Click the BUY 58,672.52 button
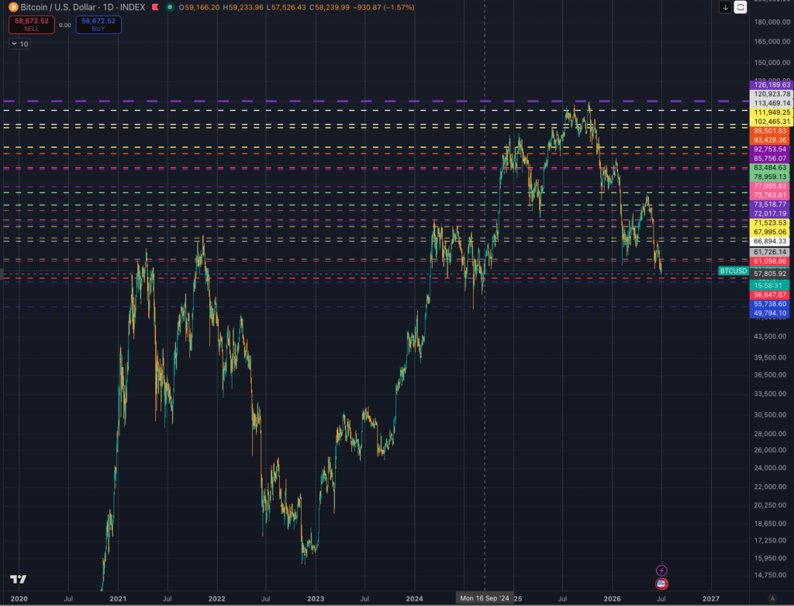Viewport: 794px width, 606px height. 98,24
